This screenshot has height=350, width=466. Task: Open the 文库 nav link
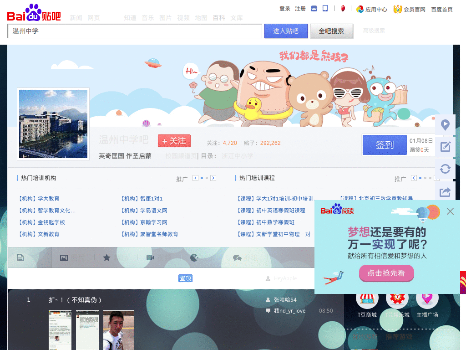tap(237, 18)
